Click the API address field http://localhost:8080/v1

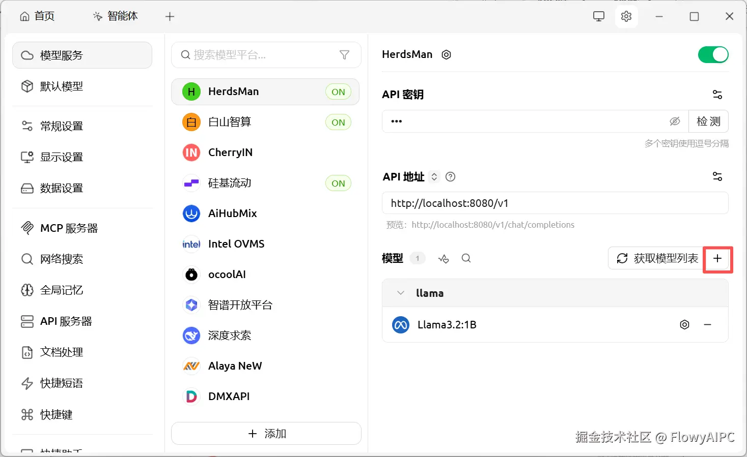point(555,203)
